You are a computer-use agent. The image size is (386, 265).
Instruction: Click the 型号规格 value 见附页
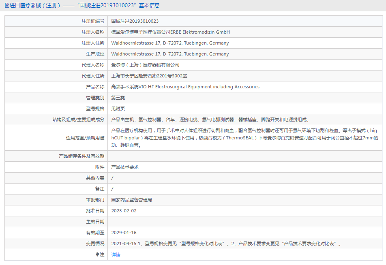pos(118,109)
